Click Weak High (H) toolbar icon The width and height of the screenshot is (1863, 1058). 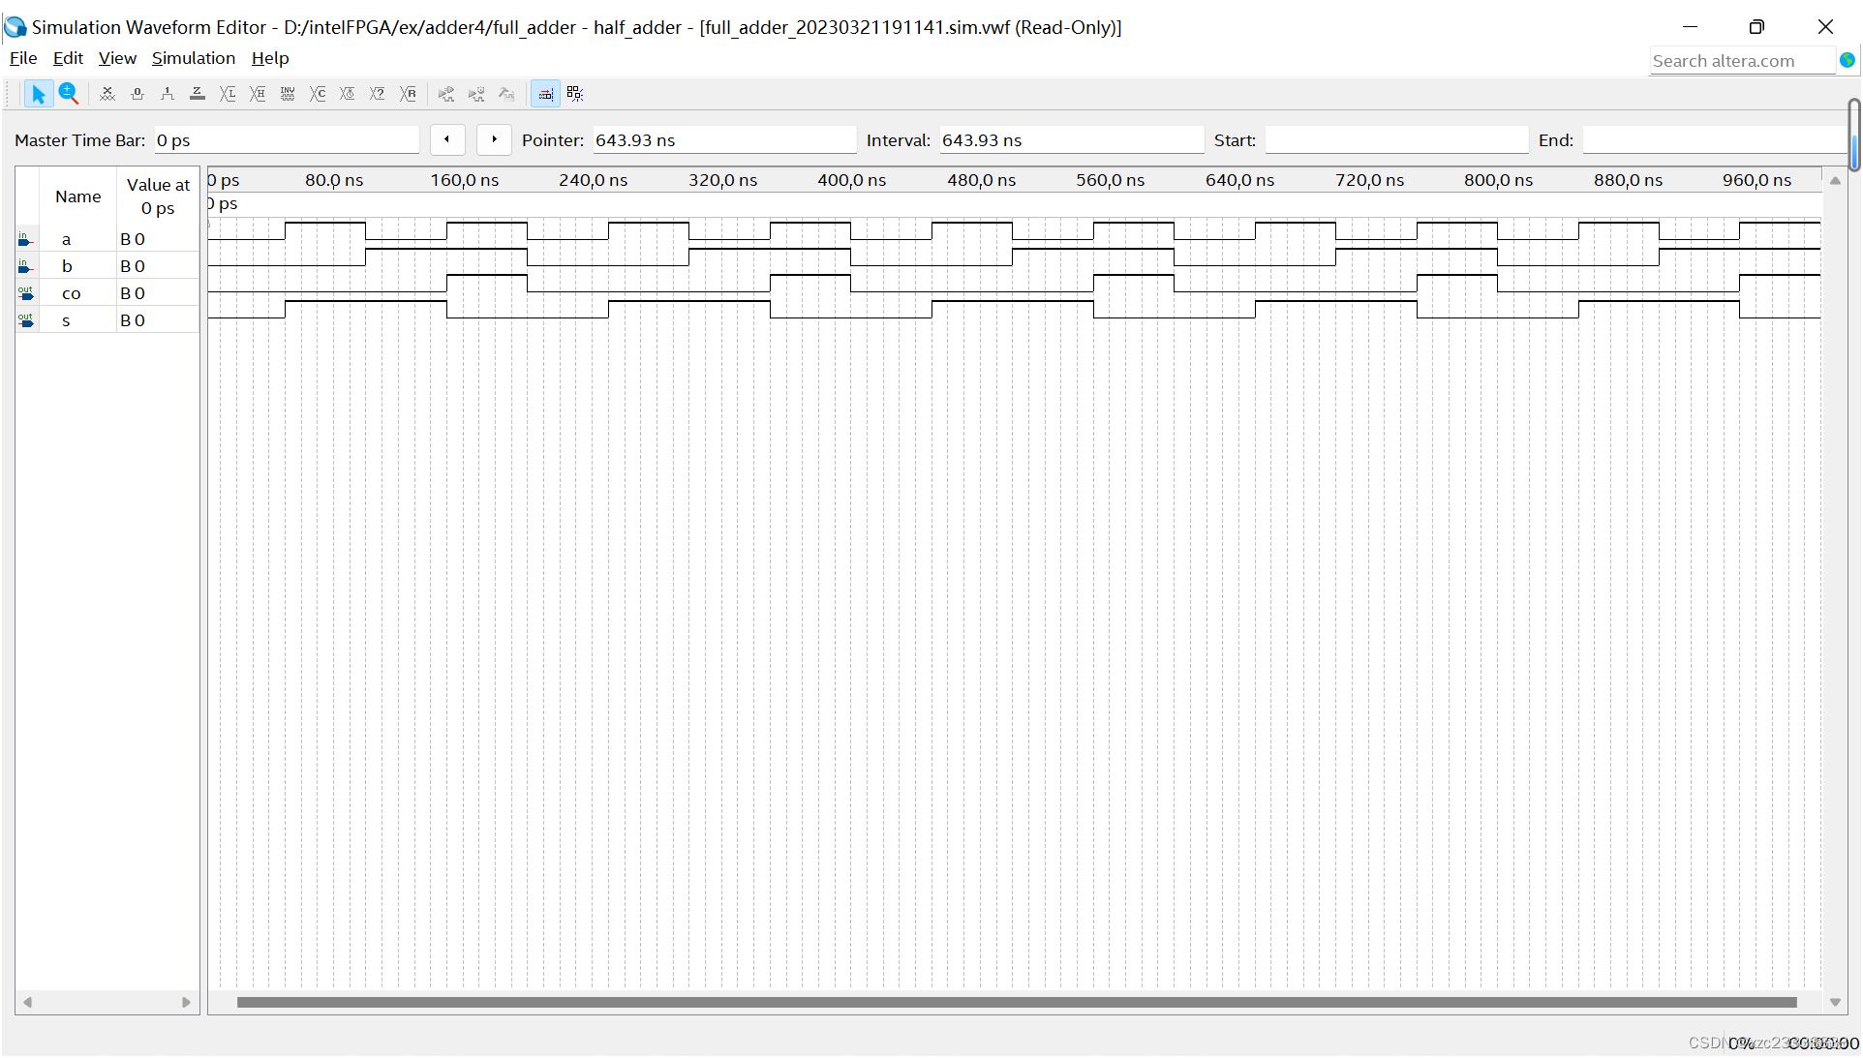[258, 94]
